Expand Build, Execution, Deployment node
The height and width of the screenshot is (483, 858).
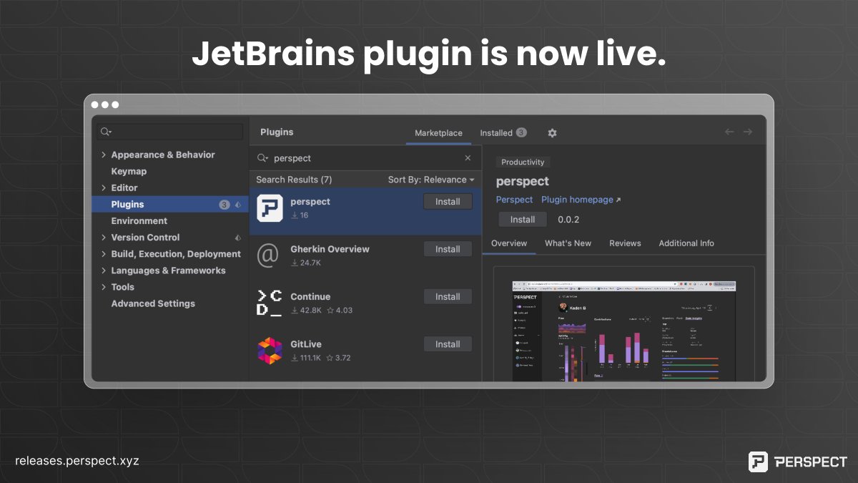pos(104,254)
